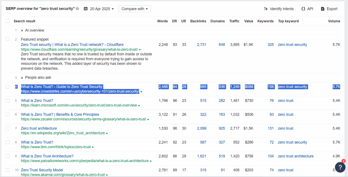Check the box for learn.microsoft.com result row
The width and height of the screenshot is (348, 177).
coord(8,100)
